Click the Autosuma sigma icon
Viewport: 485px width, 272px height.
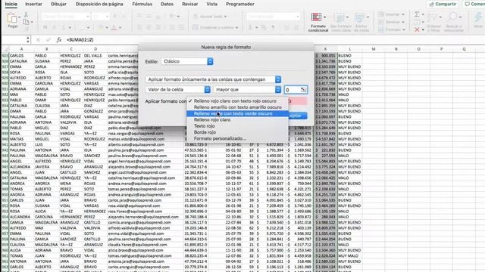[417, 14]
